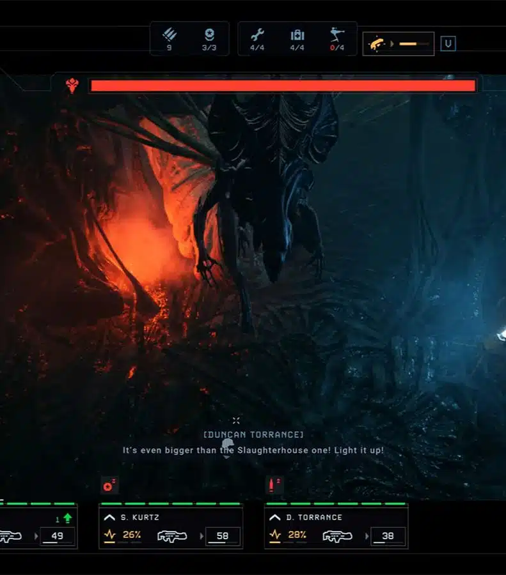Expand the S. Kurtz rank chevron

click(109, 517)
